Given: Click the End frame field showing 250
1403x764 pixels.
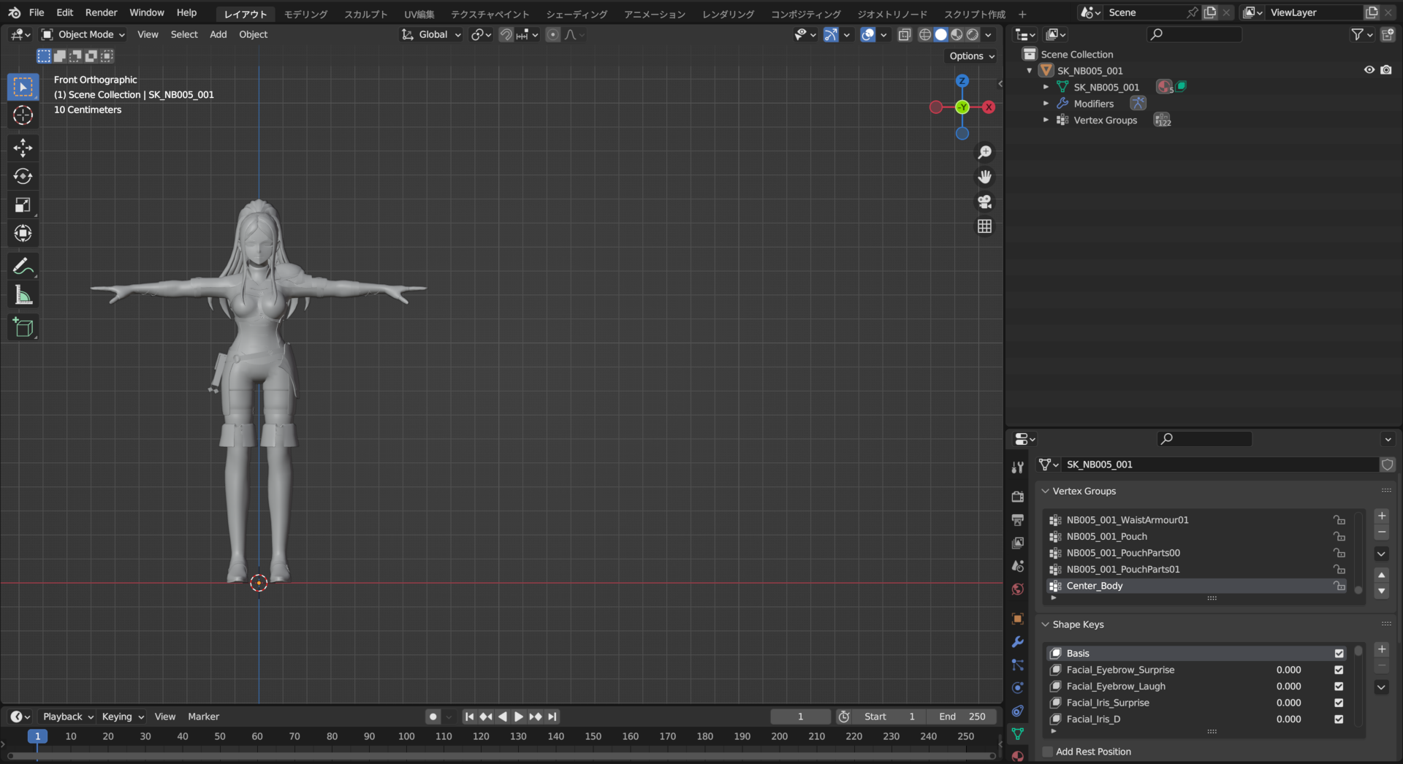Looking at the screenshot, I should pyautogui.click(x=962, y=717).
